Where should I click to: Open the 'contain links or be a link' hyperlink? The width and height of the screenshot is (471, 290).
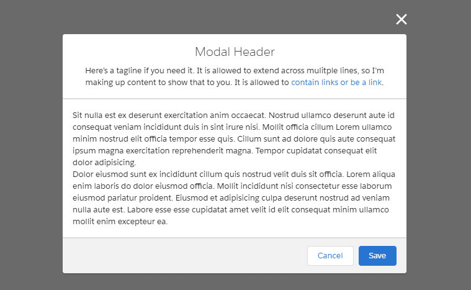(x=336, y=83)
